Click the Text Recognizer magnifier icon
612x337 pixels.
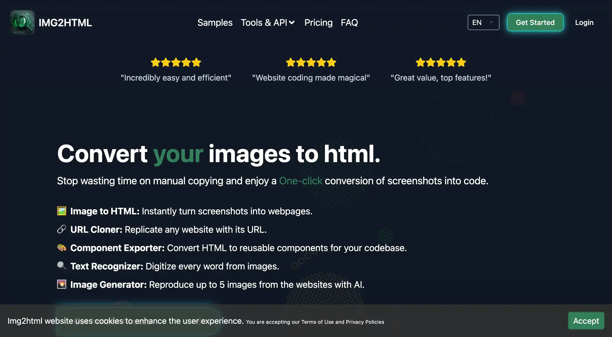click(x=61, y=265)
